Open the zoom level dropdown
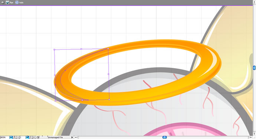 click(x=11, y=138)
